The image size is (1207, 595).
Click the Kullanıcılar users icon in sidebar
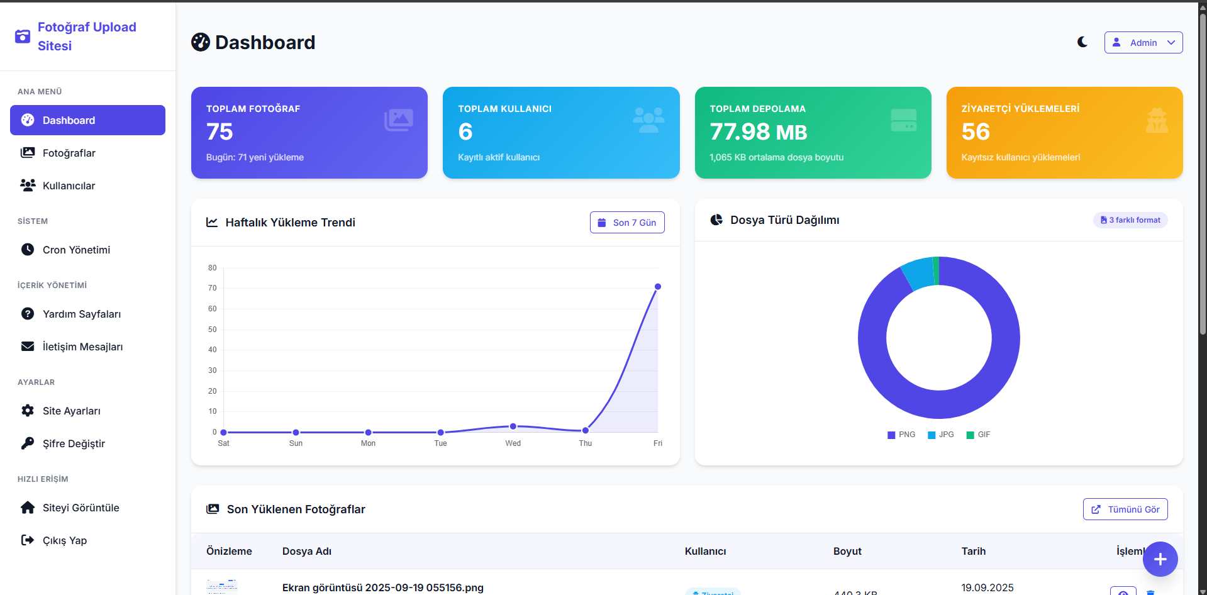tap(28, 186)
